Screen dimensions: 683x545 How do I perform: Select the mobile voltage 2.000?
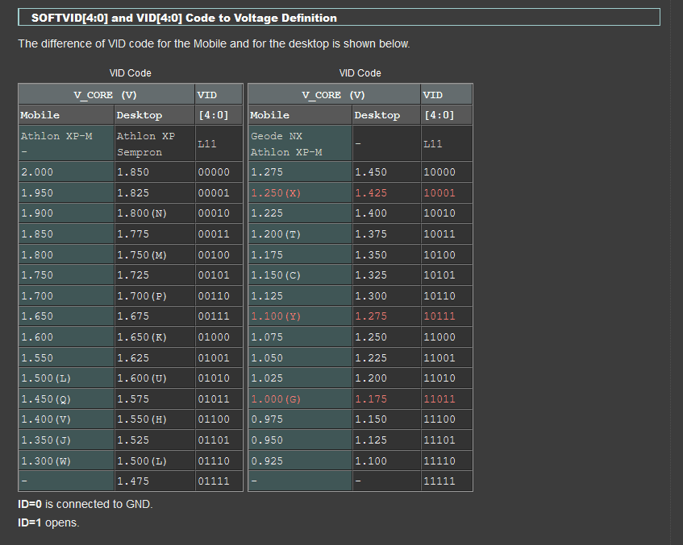[37, 172]
